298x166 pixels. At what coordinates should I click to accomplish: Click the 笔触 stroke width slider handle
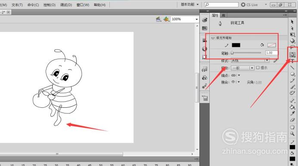click(x=232, y=53)
